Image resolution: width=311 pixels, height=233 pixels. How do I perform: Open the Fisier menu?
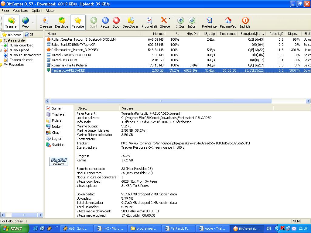[x=5, y=11]
